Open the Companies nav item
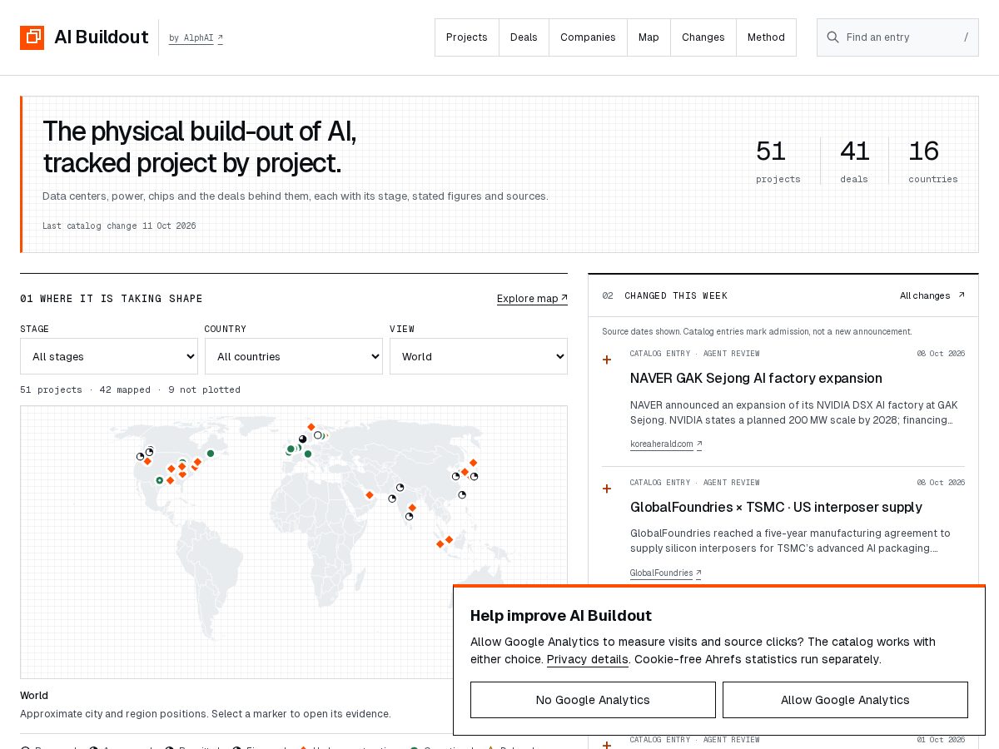 [x=588, y=37]
